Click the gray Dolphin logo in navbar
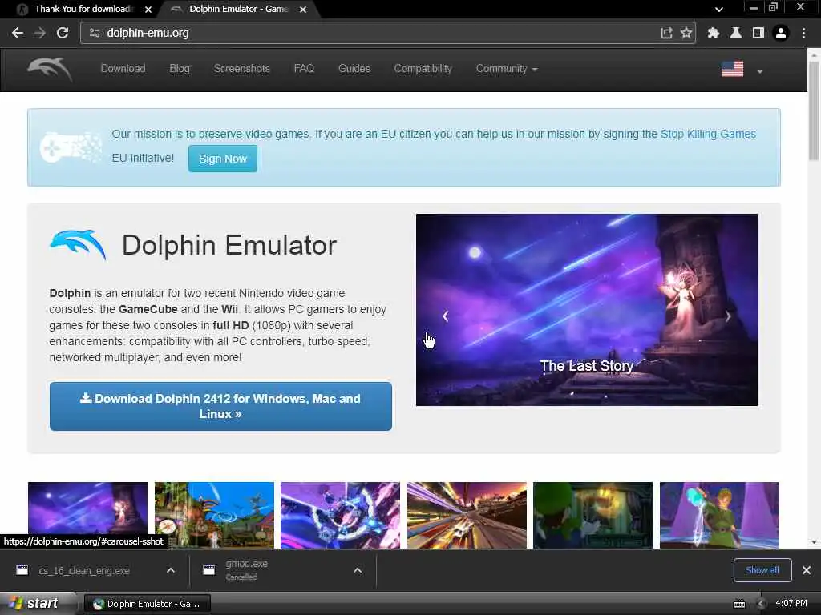This screenshot has height=615, width=821. click(50, 70)
